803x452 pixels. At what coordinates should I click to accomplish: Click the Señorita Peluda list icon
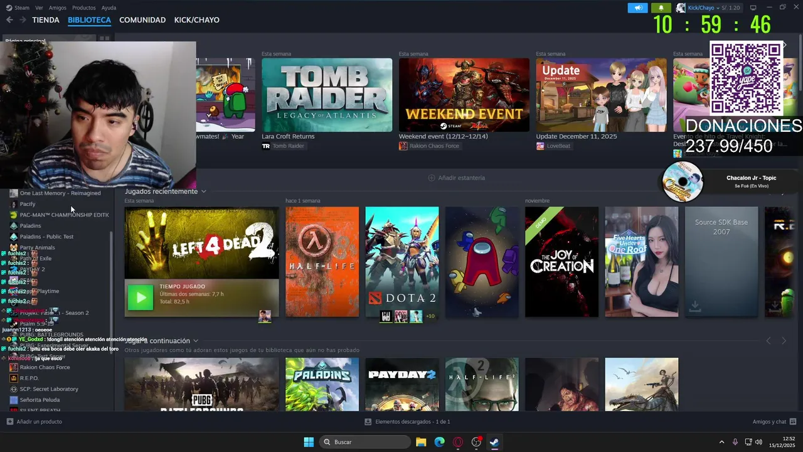(14, 400)
